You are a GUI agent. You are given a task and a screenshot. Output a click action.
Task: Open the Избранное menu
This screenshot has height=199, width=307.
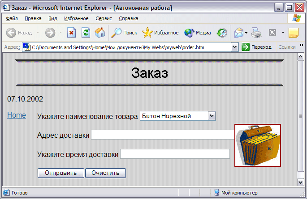point(76,18)
